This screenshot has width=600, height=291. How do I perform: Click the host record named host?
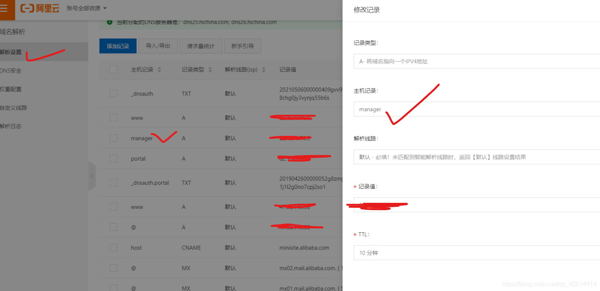(x=136, y=248)
